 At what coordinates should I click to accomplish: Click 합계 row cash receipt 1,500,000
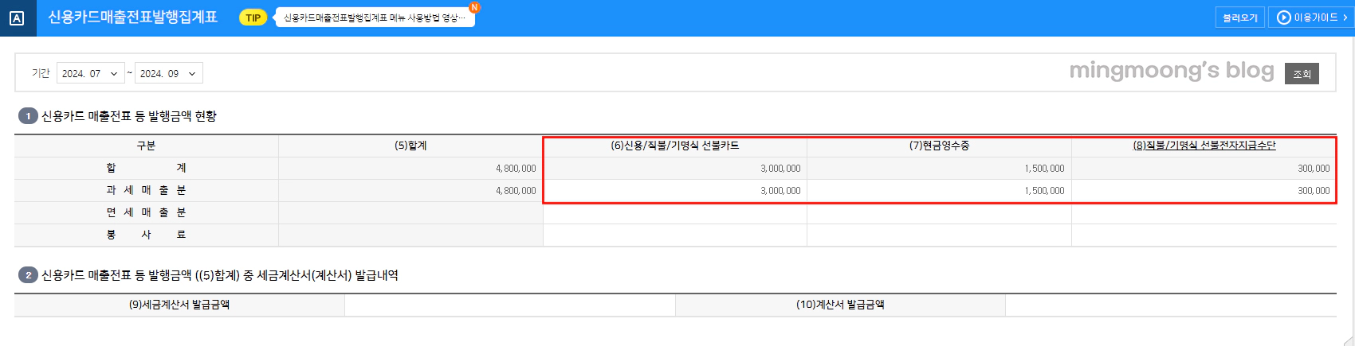(939, 168)
